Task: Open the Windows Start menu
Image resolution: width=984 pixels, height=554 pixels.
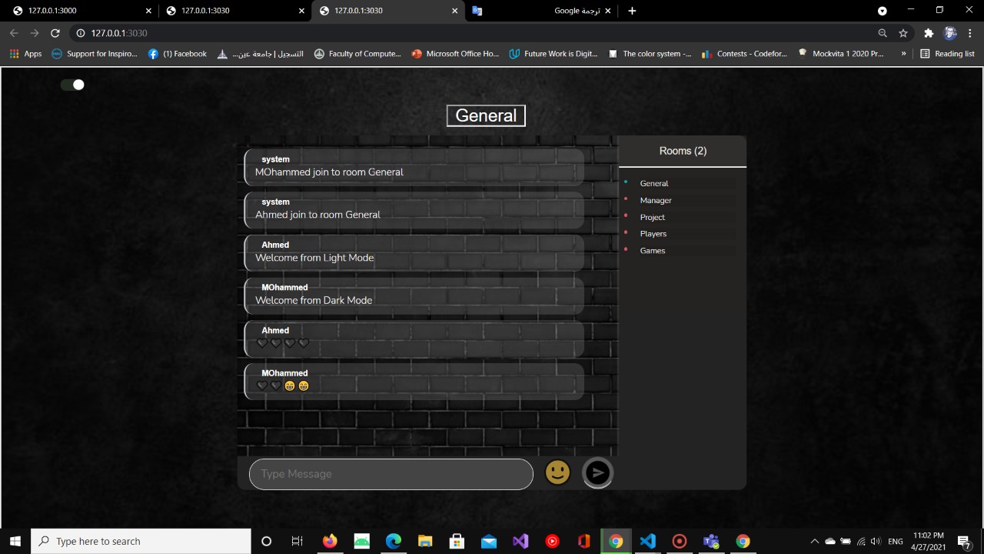Action: 15,541
